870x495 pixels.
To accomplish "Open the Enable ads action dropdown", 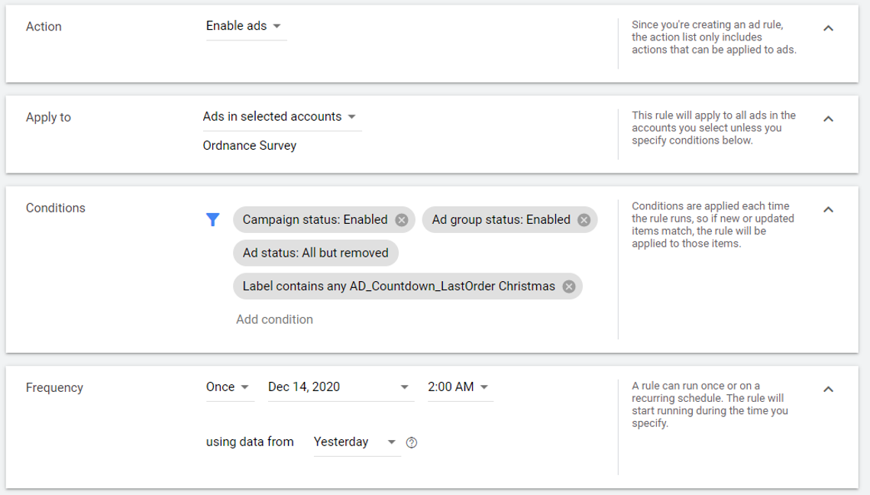I will point(246,26).
